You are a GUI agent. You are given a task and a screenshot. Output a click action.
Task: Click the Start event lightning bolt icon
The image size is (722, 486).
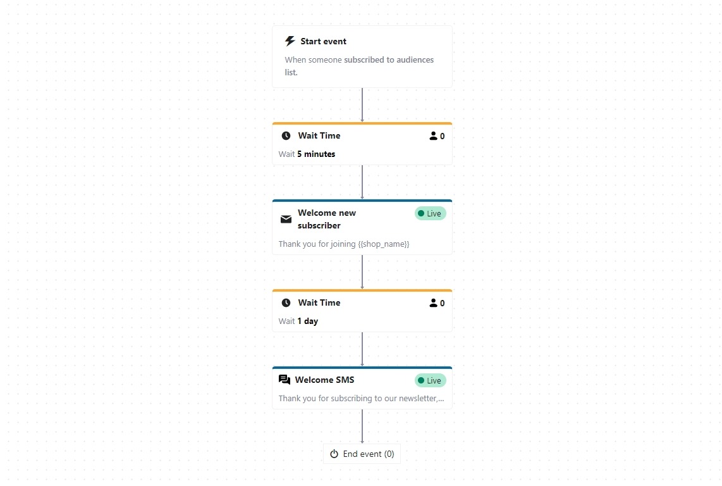[x=290, y=41]
